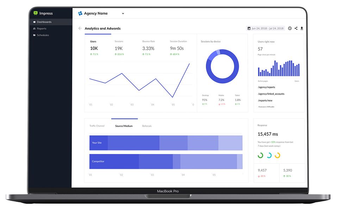The width and height of the screenshot is (338, 211).
Task: Click the Reports people icon
Action: 34,28
